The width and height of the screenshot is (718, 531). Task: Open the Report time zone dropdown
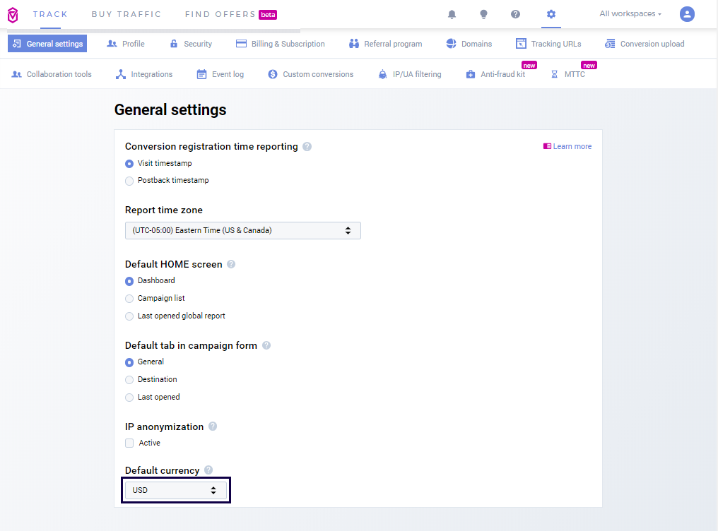tap(242, 230)
